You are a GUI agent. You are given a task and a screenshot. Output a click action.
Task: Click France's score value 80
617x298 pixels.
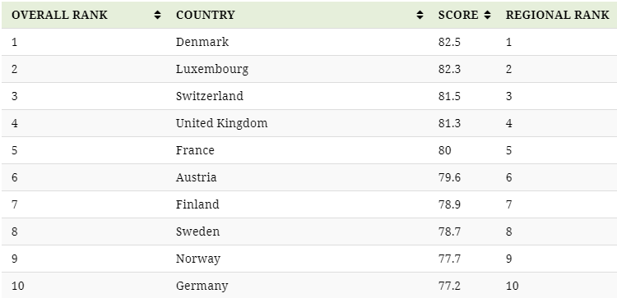444,150
